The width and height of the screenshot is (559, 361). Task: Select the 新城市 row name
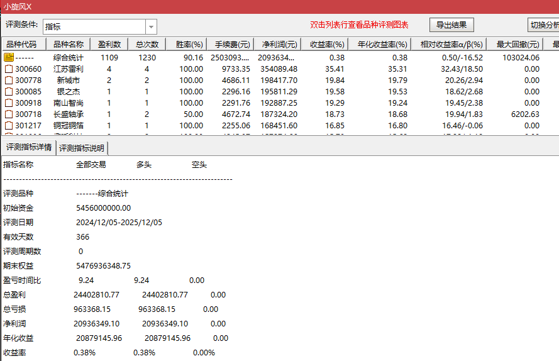(69, 81)
